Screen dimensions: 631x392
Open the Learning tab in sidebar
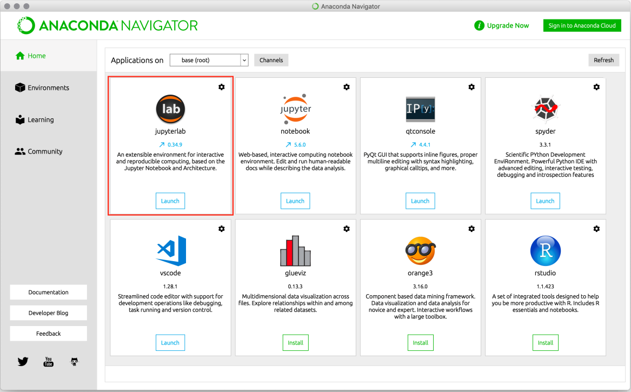[41, 119]
